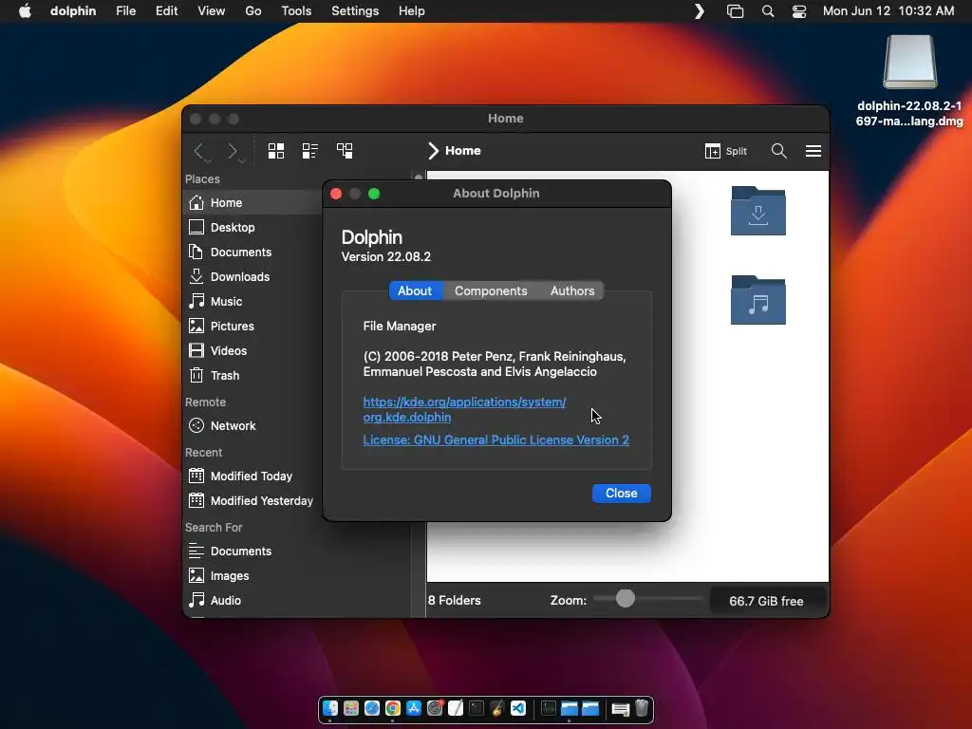The image size is (972, 729).
Task: Switch to the Authors tab
Action: point(572,290)
